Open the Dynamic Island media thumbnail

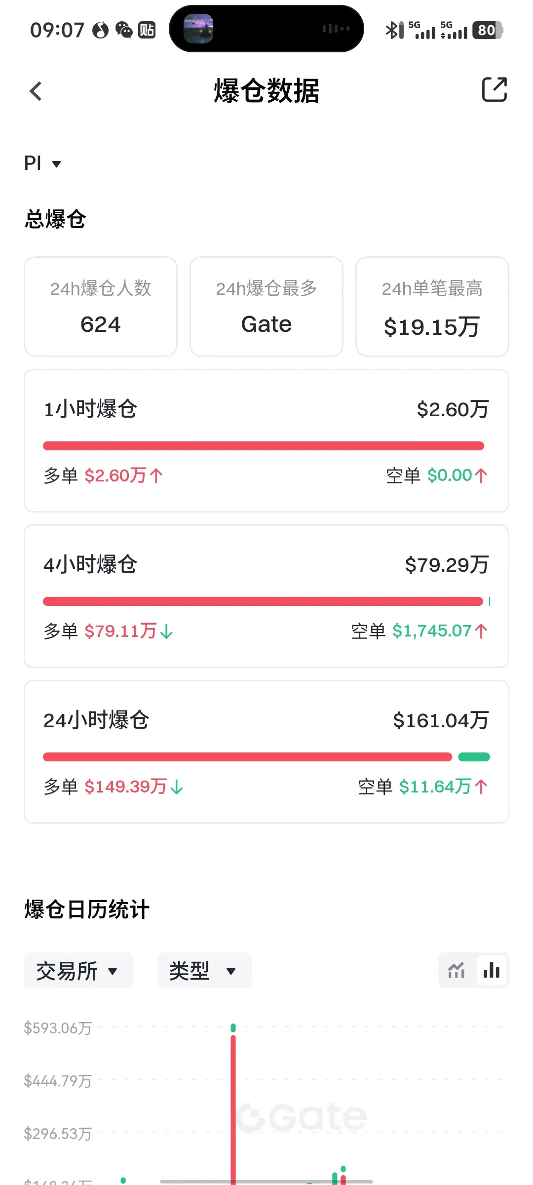click(x=198, y=29)
